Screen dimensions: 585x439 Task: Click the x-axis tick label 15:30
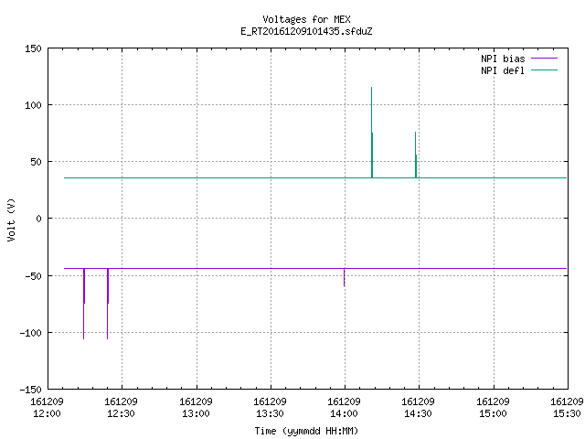tap(567, 413)
